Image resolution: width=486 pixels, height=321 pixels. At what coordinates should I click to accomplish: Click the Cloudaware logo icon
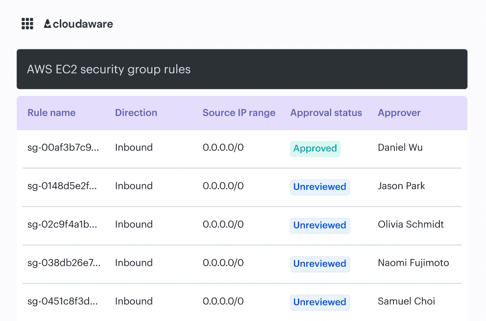pyautogui.click(x=47, y=23)
